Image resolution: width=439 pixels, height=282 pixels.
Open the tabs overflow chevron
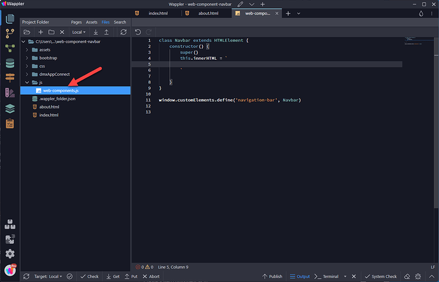pyautogui.click(x=298, y=13)
